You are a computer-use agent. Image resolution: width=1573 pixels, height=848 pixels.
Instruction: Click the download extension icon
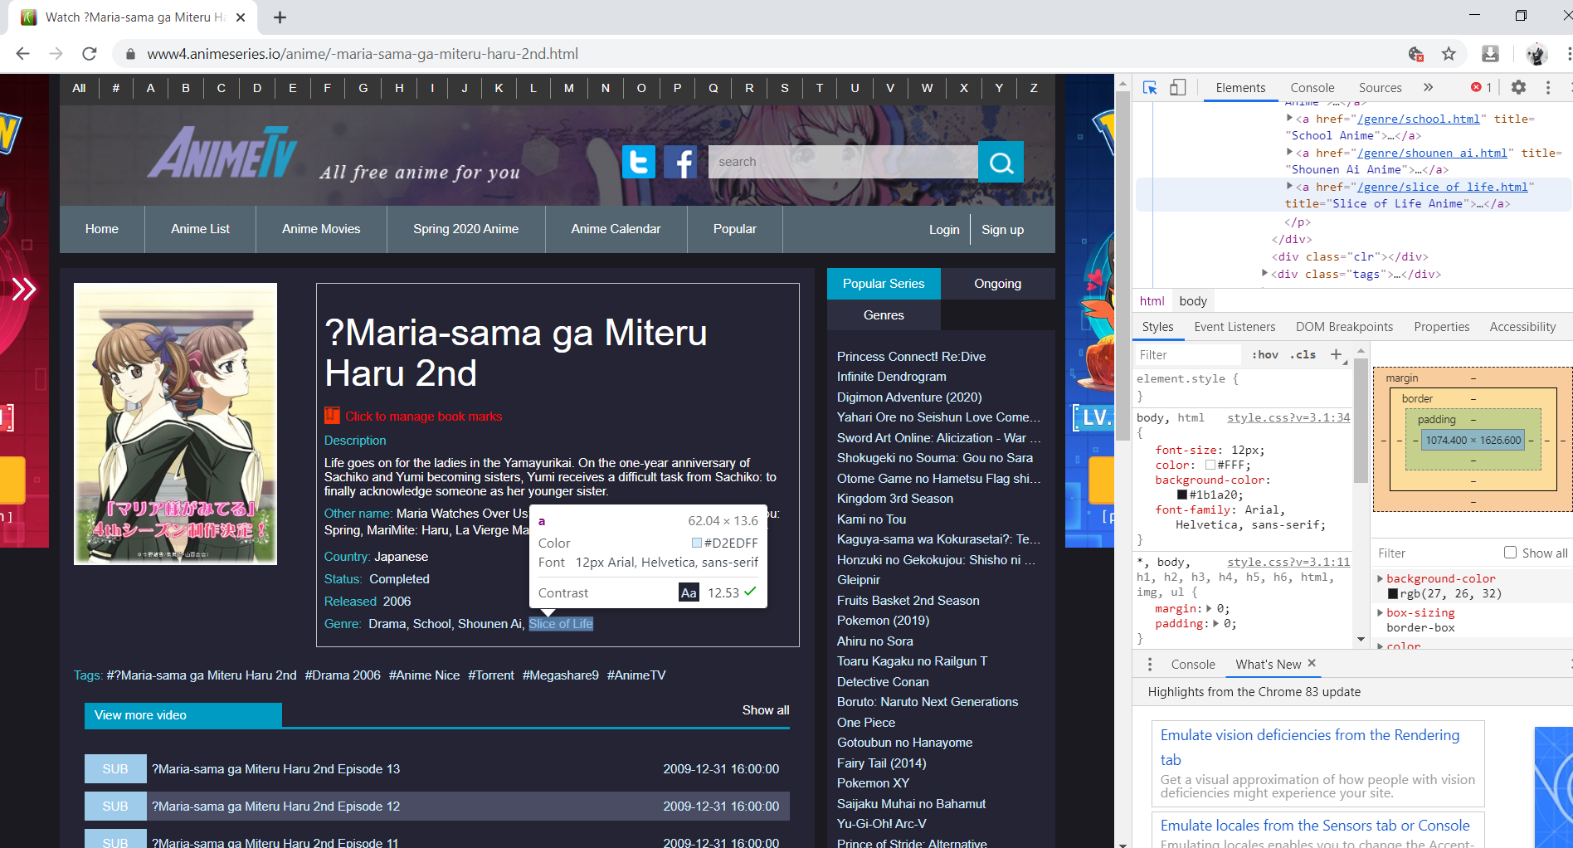click(1490, 54)
